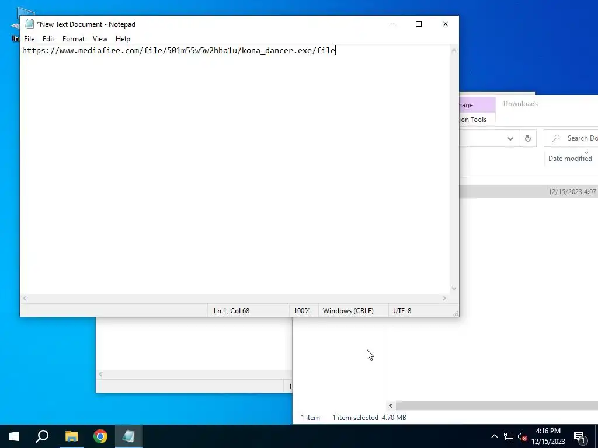
Task: Refresh the Downloads folder in Explorer
Action: click(x=528, y=139)
